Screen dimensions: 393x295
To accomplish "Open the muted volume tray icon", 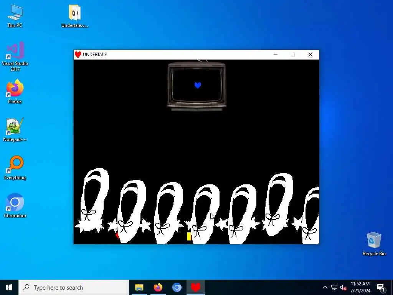I will [x=343, y=287].
